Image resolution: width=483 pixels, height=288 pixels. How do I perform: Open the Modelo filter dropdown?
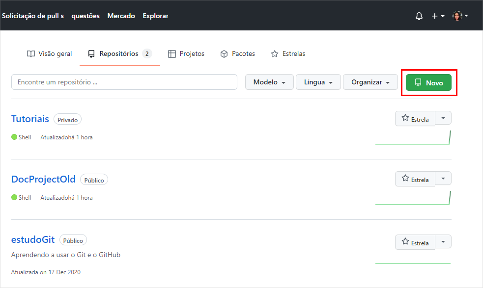269,82
